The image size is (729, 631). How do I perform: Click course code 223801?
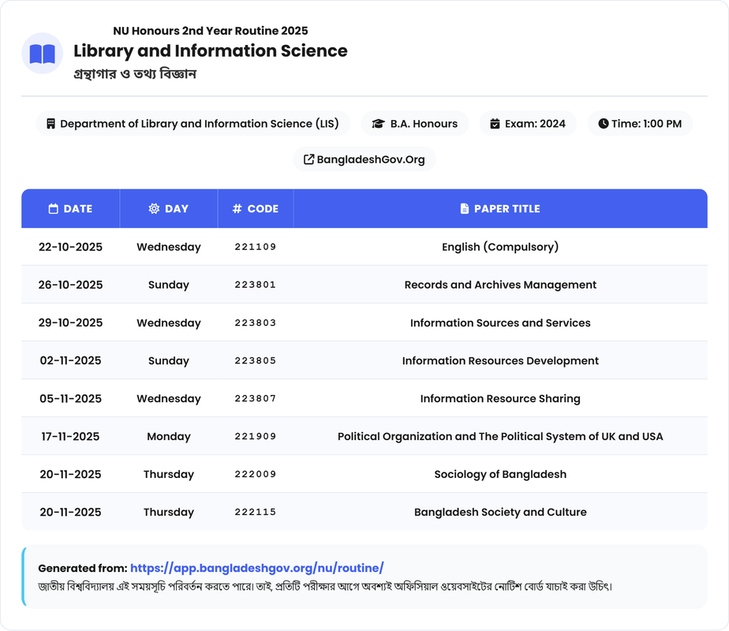[x=256, y=285]
